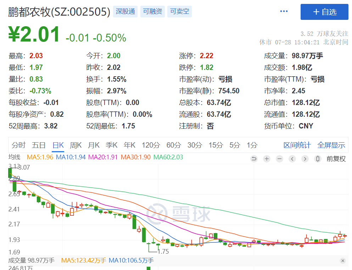
Task: Click the 最低 value 1.97
Action: coord(36,67)
